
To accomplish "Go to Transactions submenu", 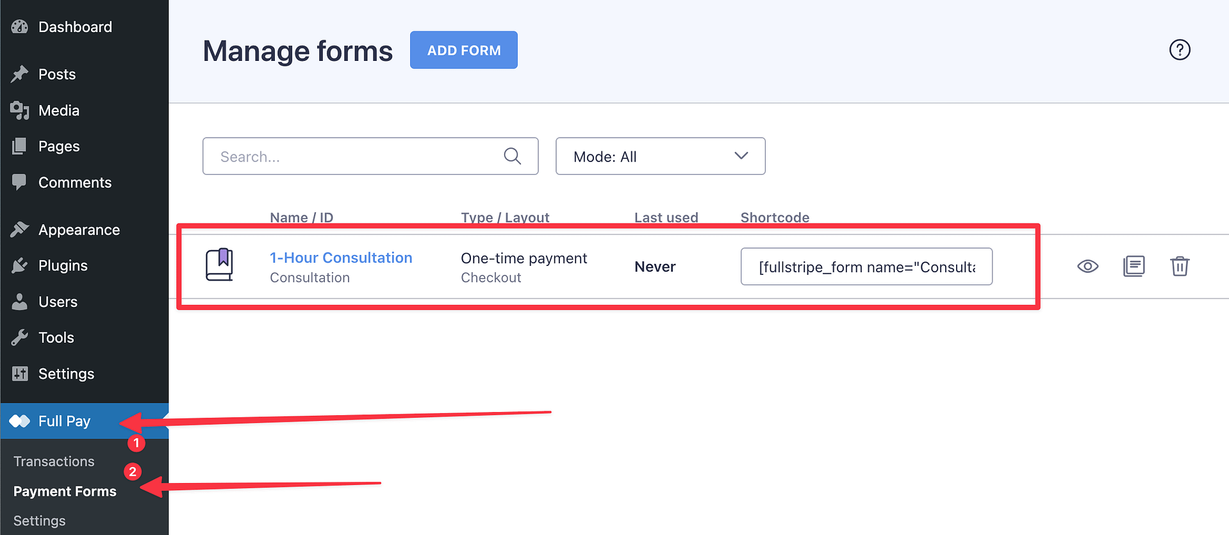I will coord(54,461).
